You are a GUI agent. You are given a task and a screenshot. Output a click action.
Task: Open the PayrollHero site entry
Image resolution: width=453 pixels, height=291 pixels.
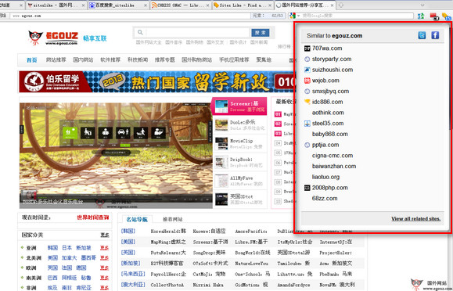click(168, 274)
